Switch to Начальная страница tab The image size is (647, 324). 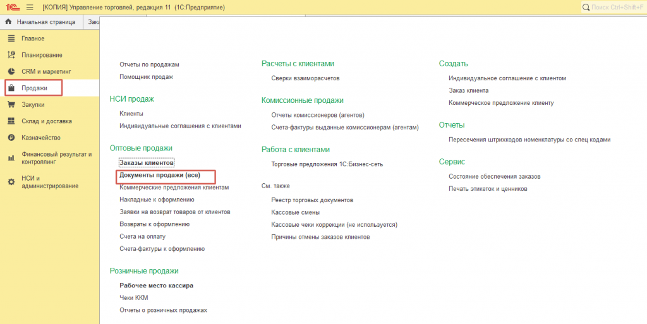tap(41, 22)
